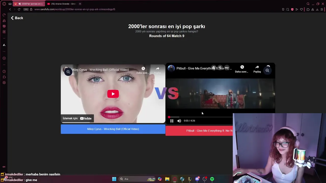
Task: Vote for Pitbull - Give Me Everything button
Action: (x=199, y=131)
